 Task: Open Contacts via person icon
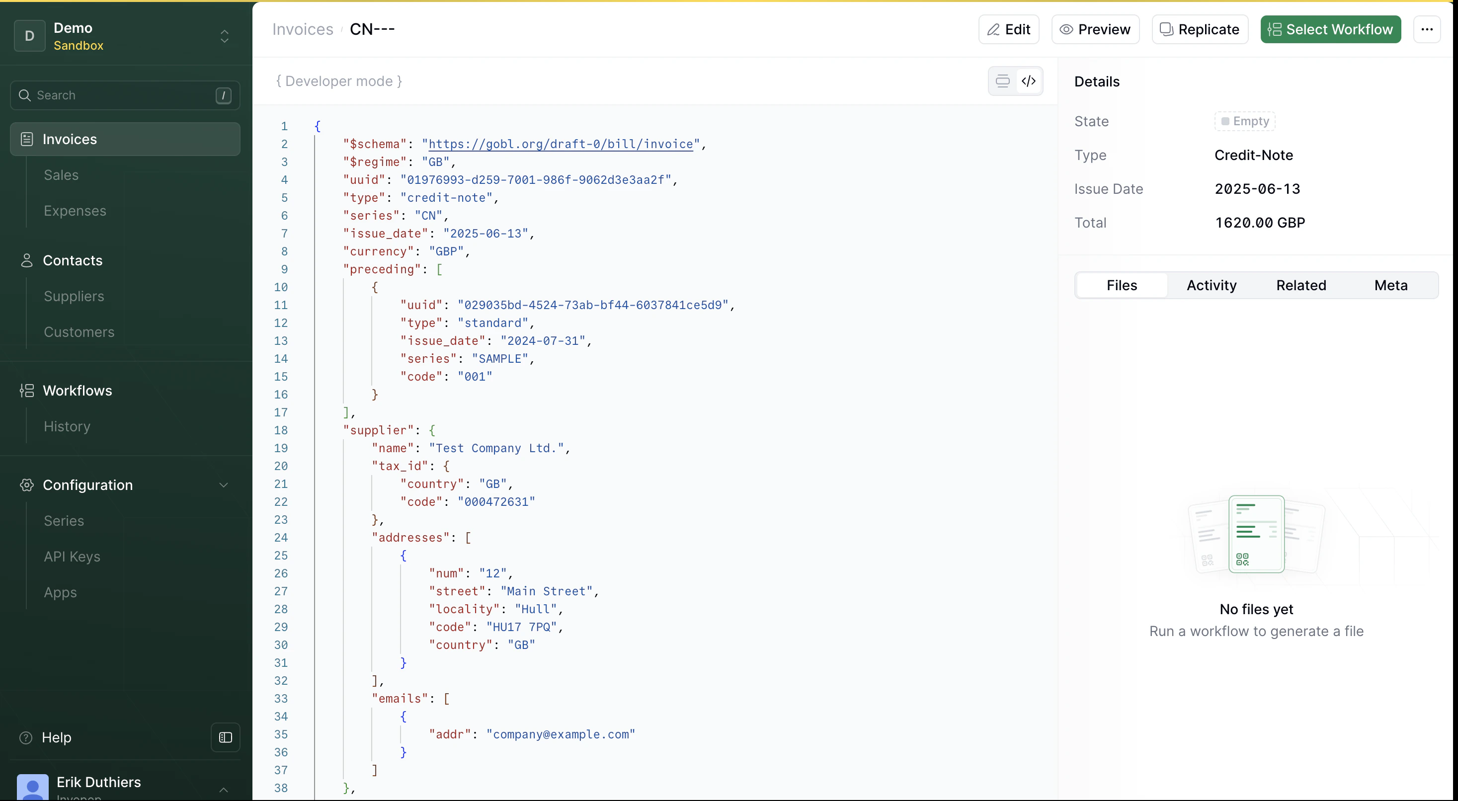click(x=27, y=260)
